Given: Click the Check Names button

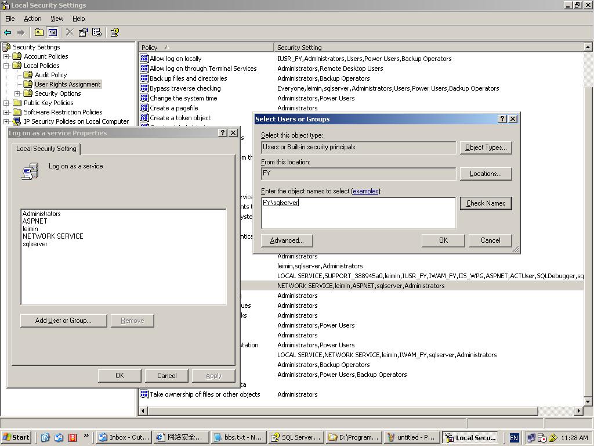Looking at the screenshot, I should pyautogui.click(x=486, y=203).
